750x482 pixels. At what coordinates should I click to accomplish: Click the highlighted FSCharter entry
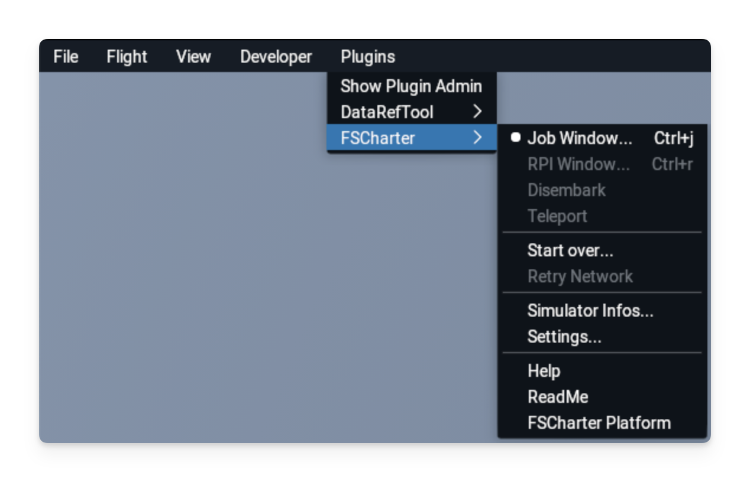click(378, 138)
